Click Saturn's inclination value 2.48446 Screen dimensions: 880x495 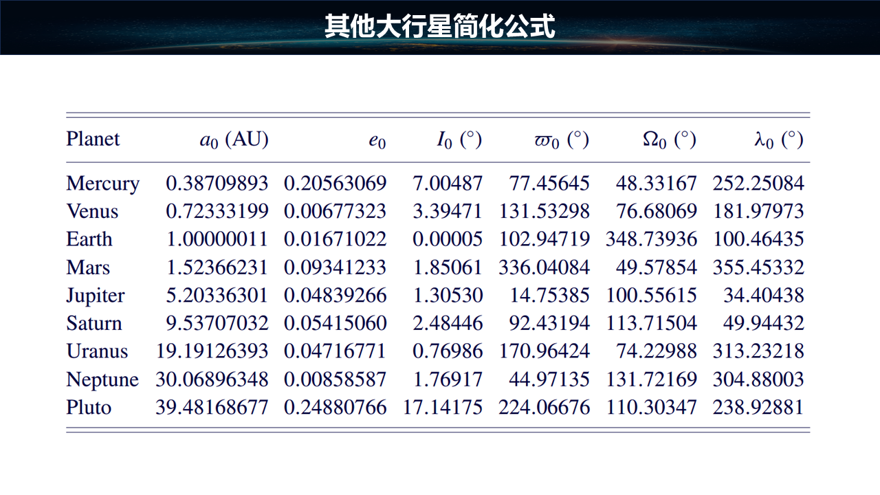[x=447, y=323]
